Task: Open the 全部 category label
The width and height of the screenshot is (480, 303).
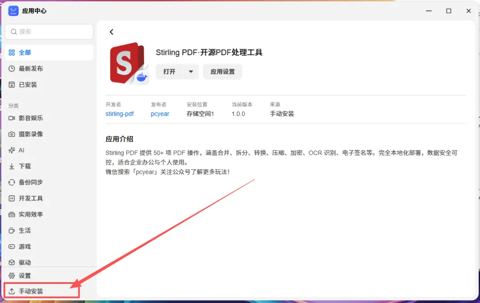Action: point(25,52)
